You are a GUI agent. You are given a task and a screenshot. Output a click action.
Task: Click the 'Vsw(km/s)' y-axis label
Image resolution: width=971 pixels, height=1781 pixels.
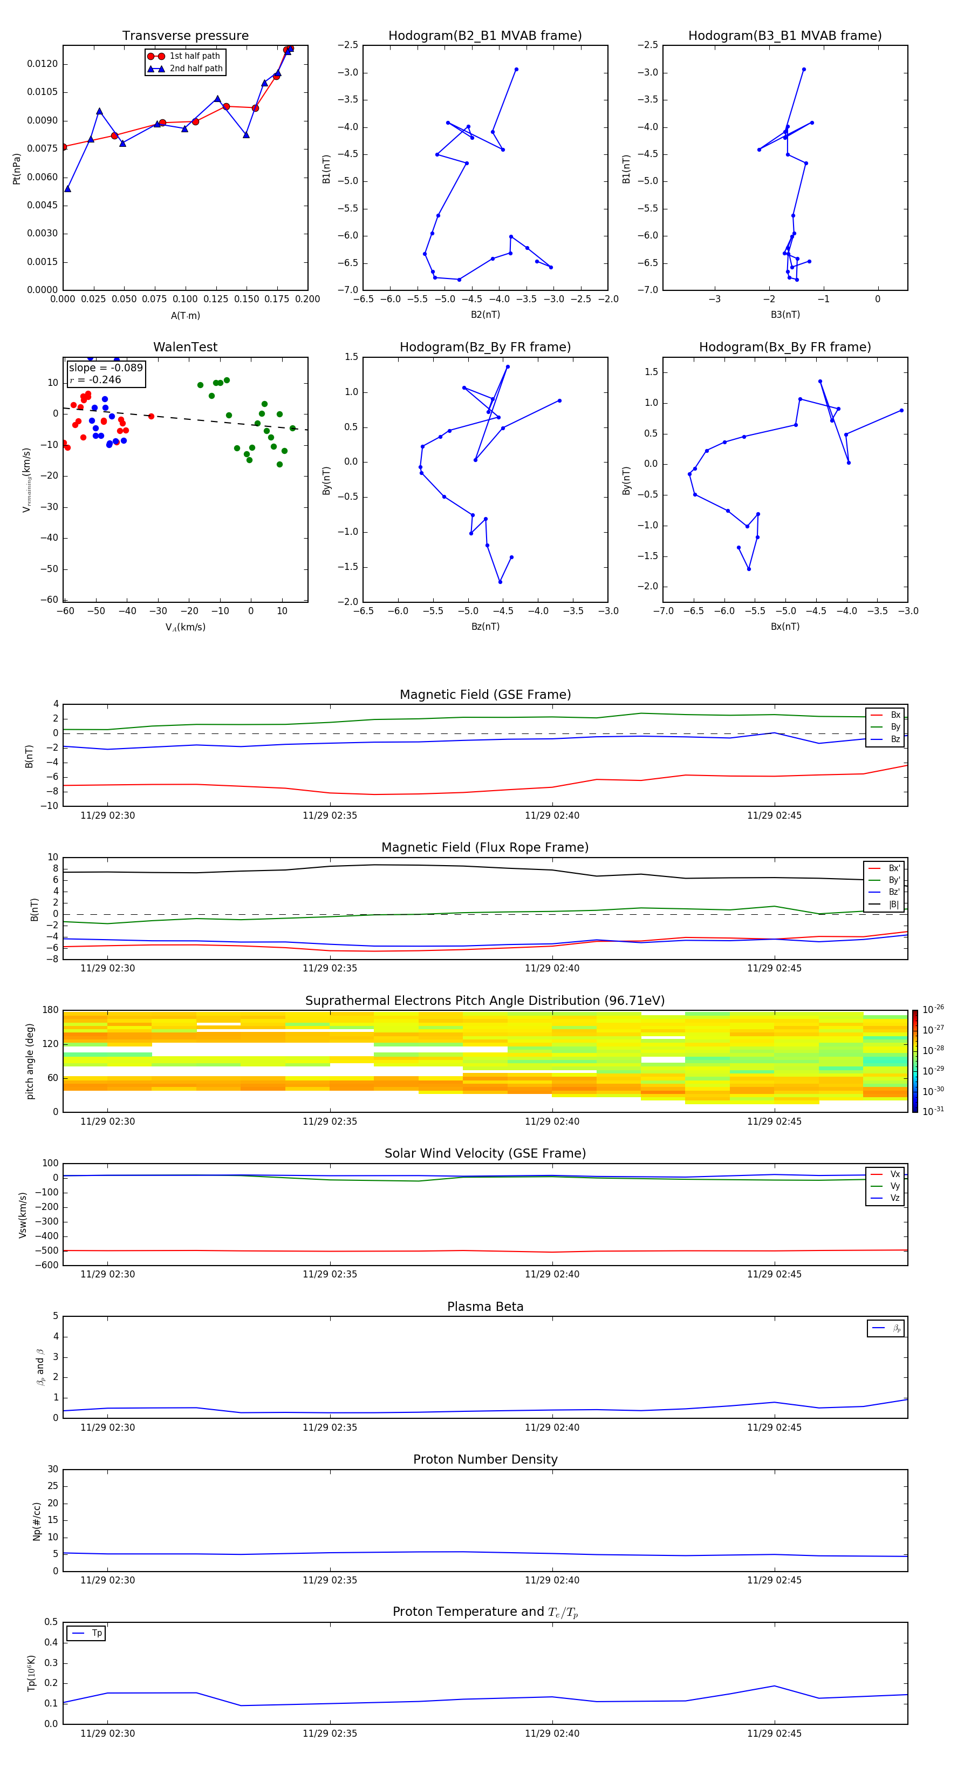pos(22,1215)
